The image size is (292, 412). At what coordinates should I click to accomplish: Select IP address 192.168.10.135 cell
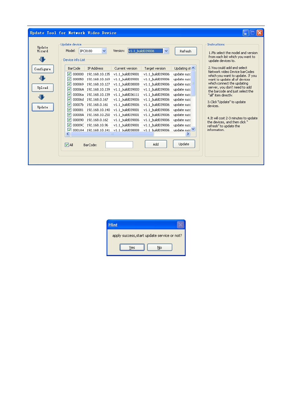click(98, 74)
